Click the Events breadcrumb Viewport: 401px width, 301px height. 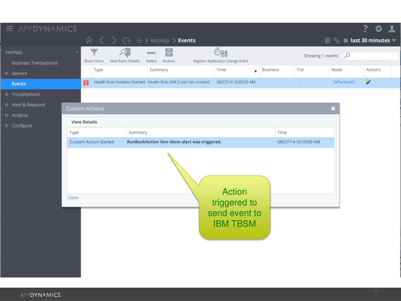pyautogui.click(x=187, y=40)
